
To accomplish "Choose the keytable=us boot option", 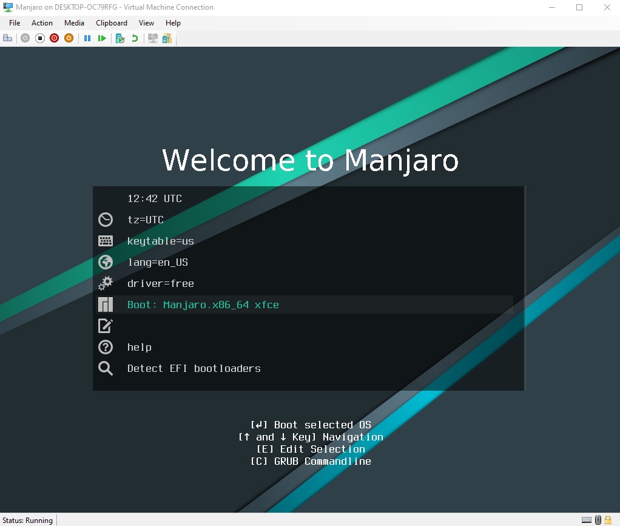I will click(x=160, y=241).
